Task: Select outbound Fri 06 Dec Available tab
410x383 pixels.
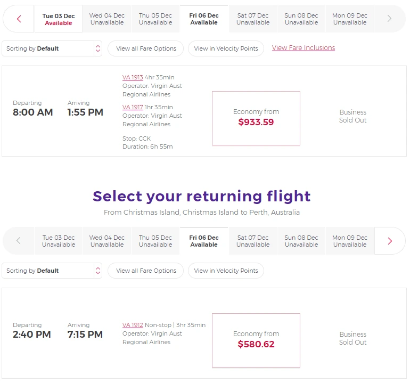Action: click(x=204, y=19)
